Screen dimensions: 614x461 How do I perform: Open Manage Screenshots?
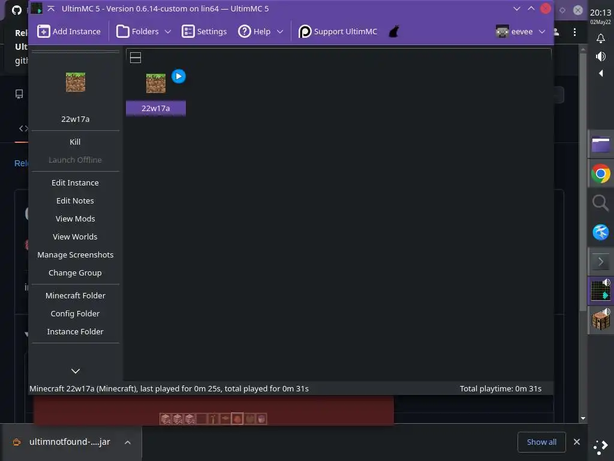(75, 255)
